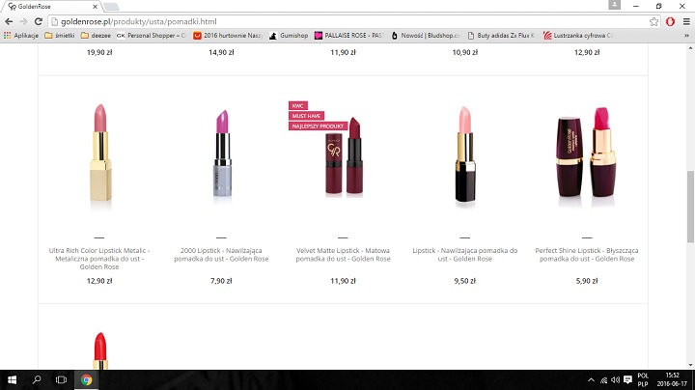
Task: Click the NAJLEPSZY PRODUKT badge
Action: (x=318, y=126)
